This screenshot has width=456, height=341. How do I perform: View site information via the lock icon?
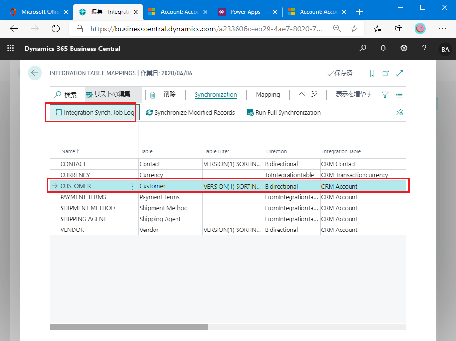[x=79, y=29]
